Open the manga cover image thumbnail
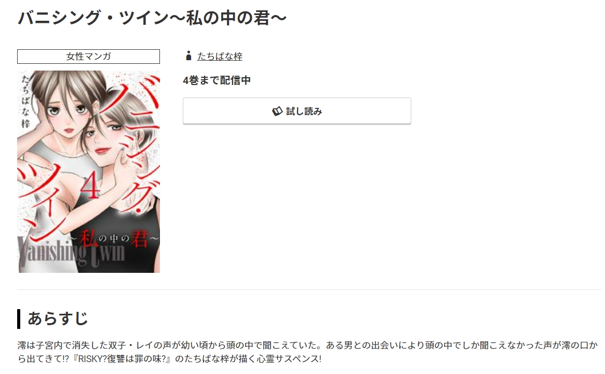This screenshot has height=374, width=605. click(x=88, y=172)
